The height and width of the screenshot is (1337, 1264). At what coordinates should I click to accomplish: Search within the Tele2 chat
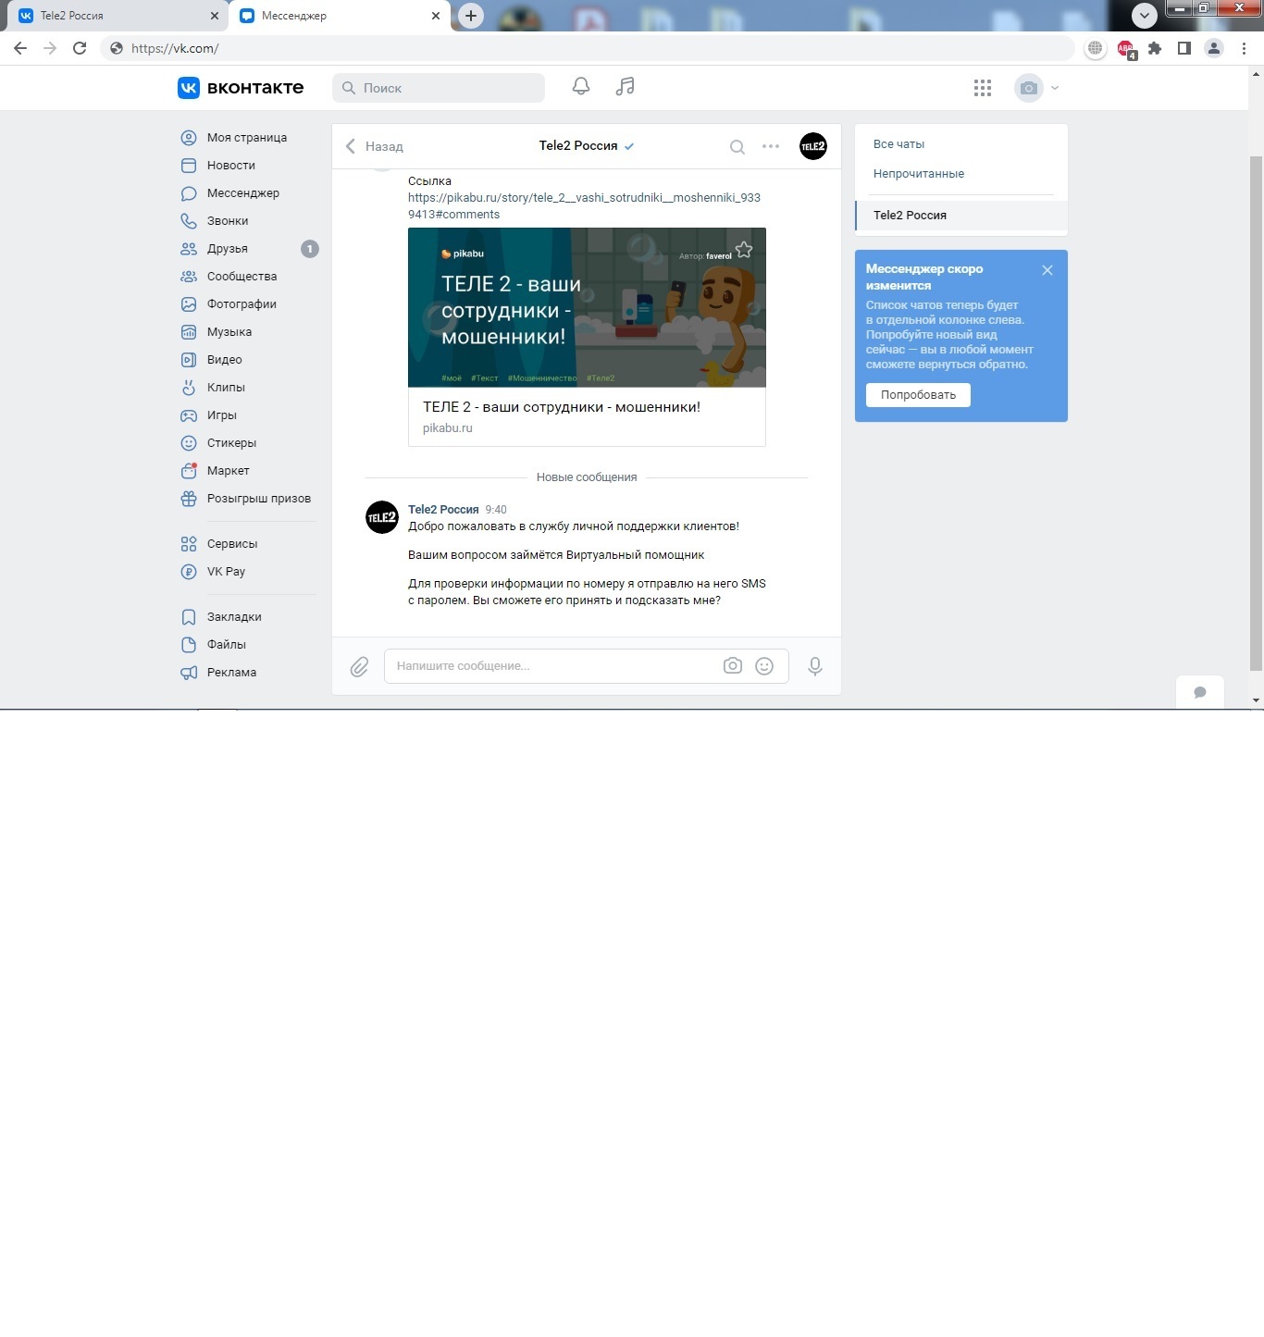coord(737,146)
